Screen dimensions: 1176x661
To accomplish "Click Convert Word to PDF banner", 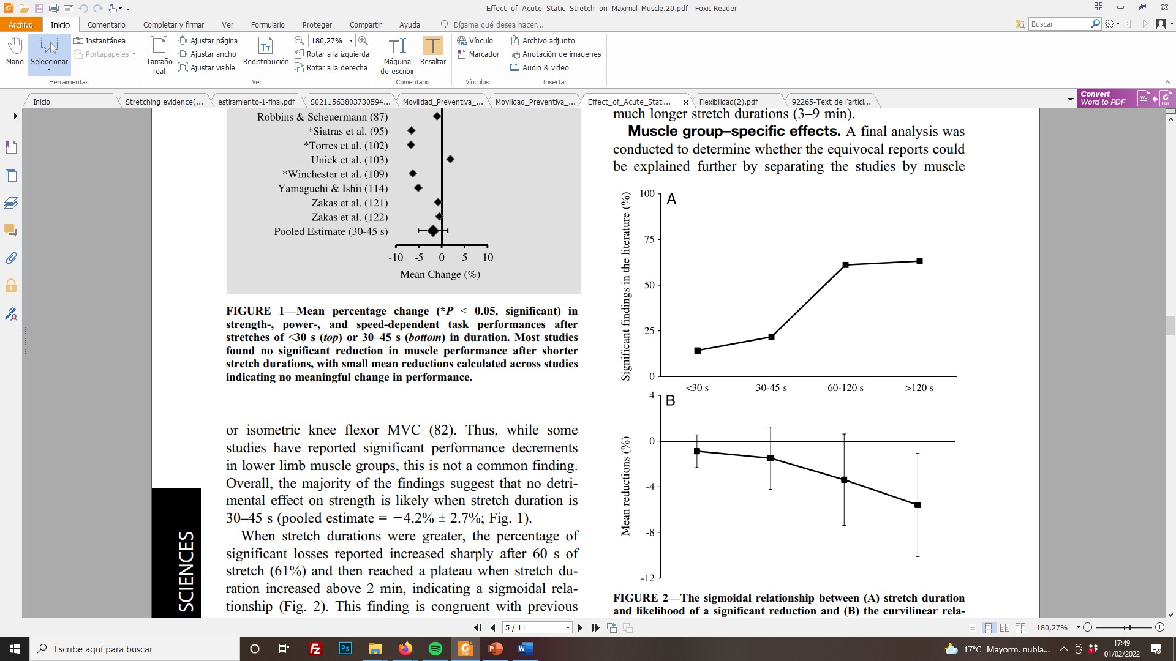I will pyautogui.click(x=1125, y=99).
